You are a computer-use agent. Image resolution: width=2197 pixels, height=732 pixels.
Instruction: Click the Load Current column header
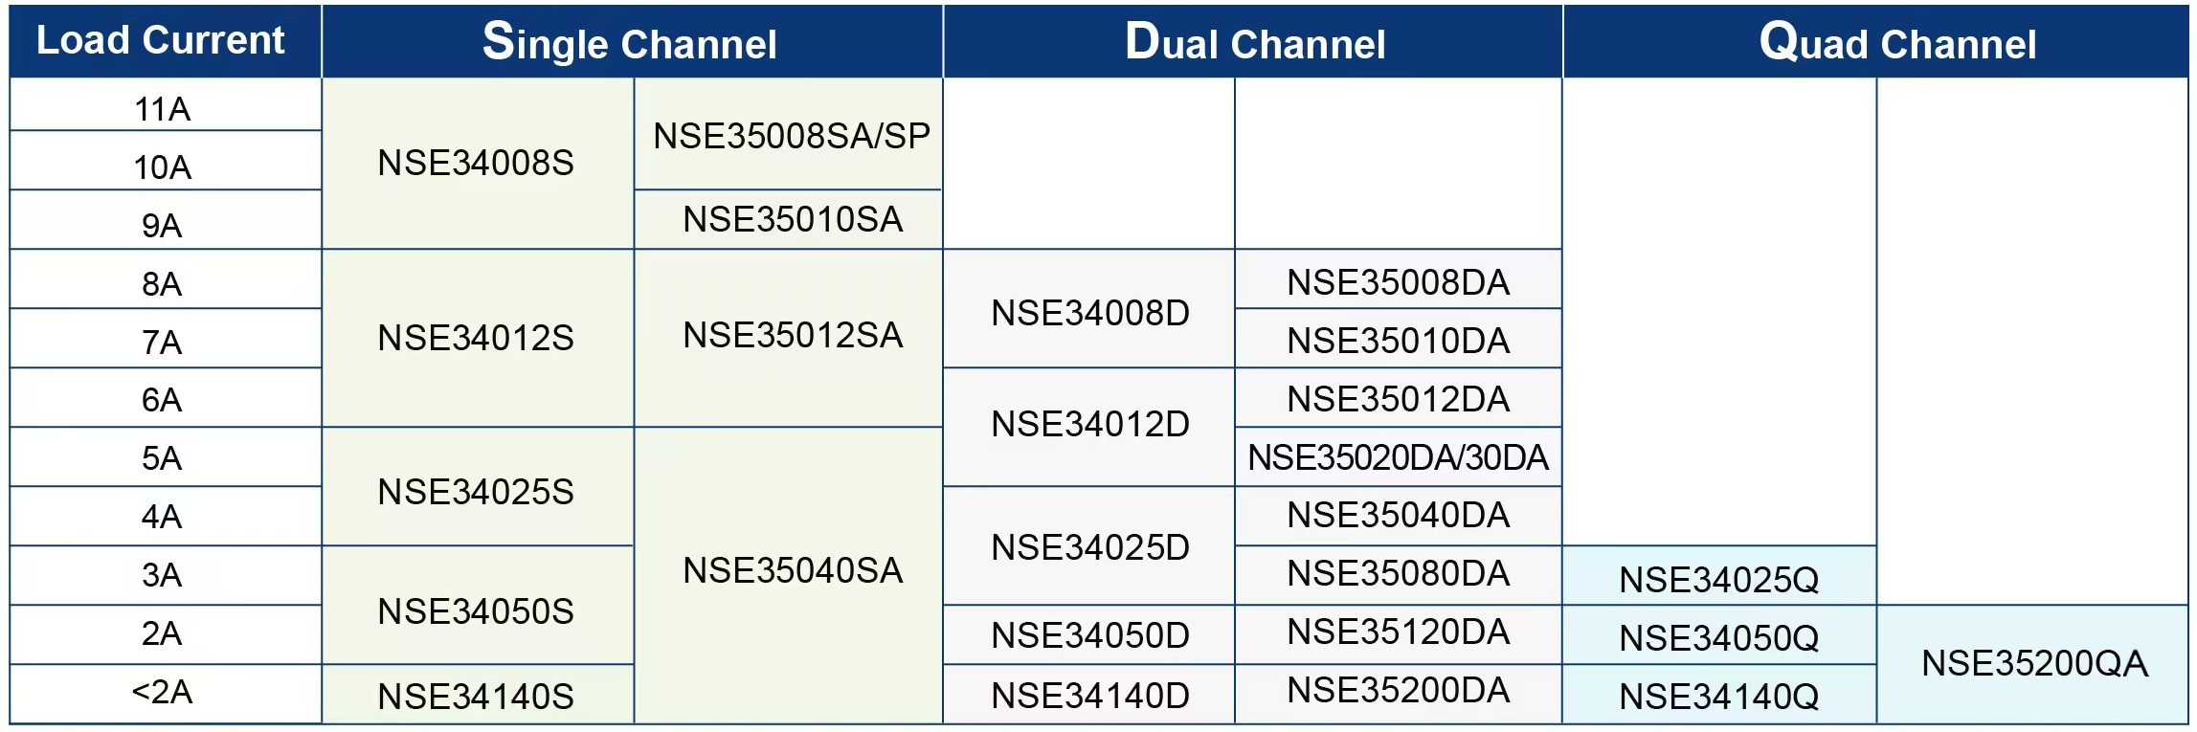(161, 41)
